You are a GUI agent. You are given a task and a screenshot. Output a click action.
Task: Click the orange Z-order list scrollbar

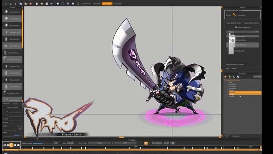(x=23, y=29)
